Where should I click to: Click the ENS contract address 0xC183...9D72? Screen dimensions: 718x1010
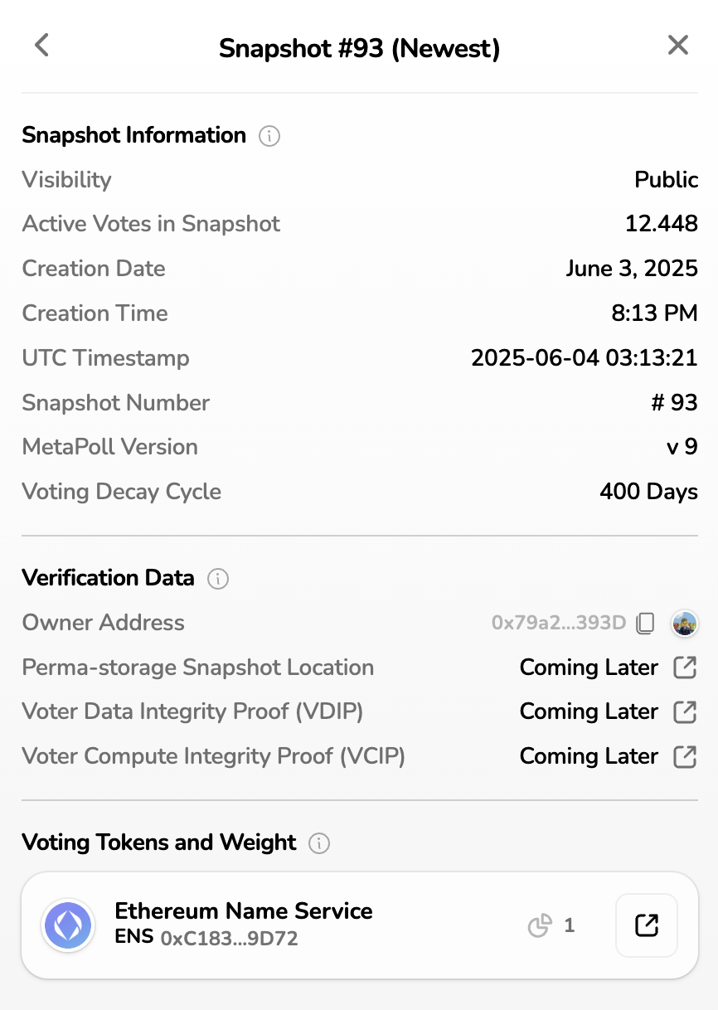(229, 939)
